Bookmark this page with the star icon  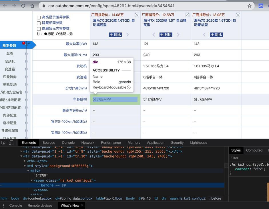(249, 6)
